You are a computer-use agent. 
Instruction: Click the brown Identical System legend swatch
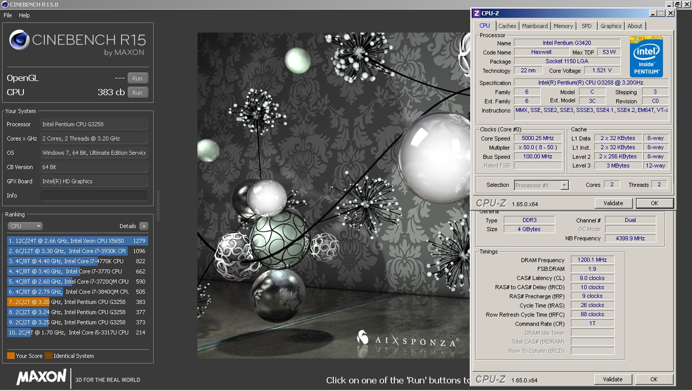coord(48,356)
